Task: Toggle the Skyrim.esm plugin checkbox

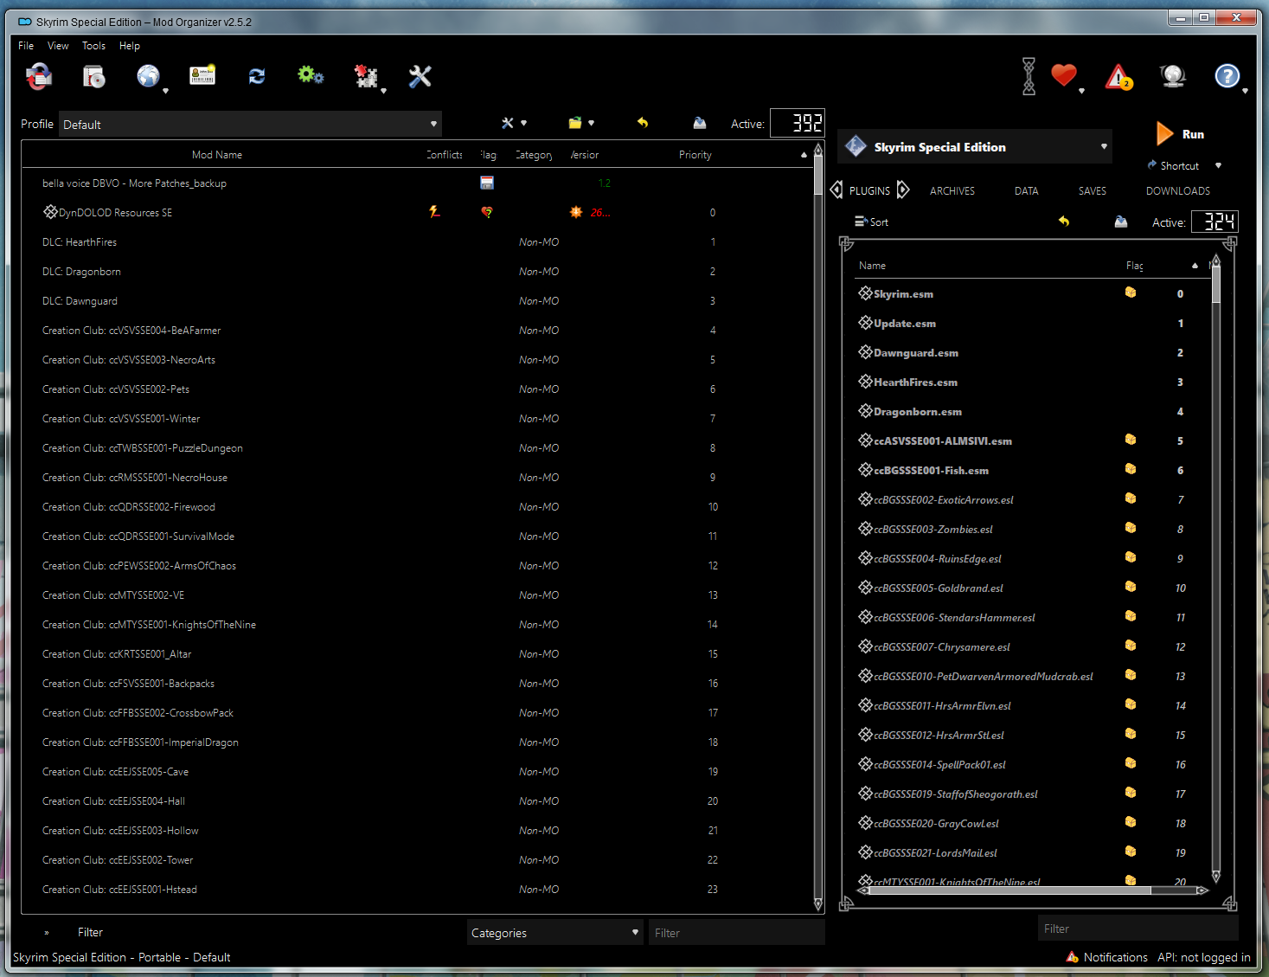Action: (x=865, y=293)
